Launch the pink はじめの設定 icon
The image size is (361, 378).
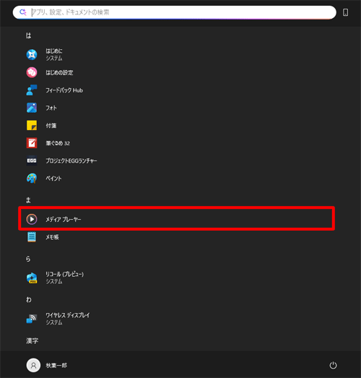(32, 72)
